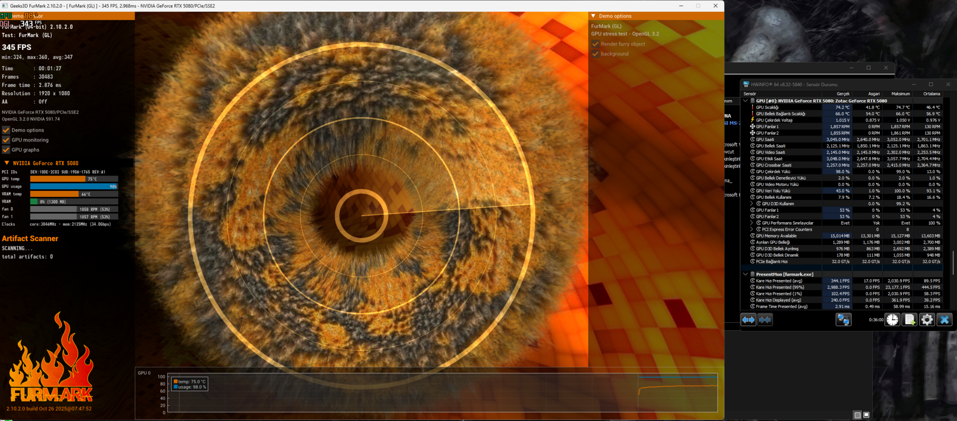
Task: Select the Ayrılan GPU Belleği row
Action: pyautogui.click(x=842, y=242)
